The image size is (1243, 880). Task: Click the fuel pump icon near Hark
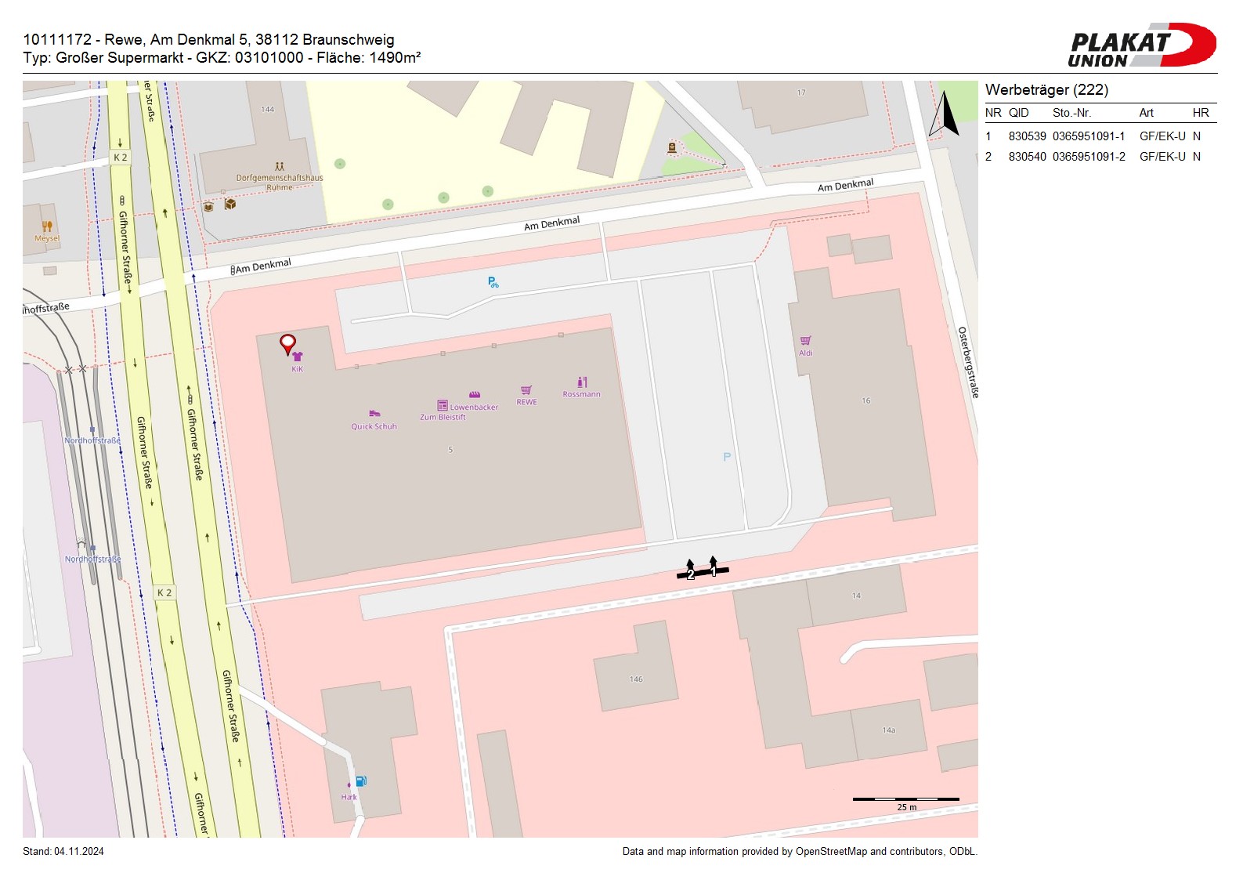[x=360, y=781]
